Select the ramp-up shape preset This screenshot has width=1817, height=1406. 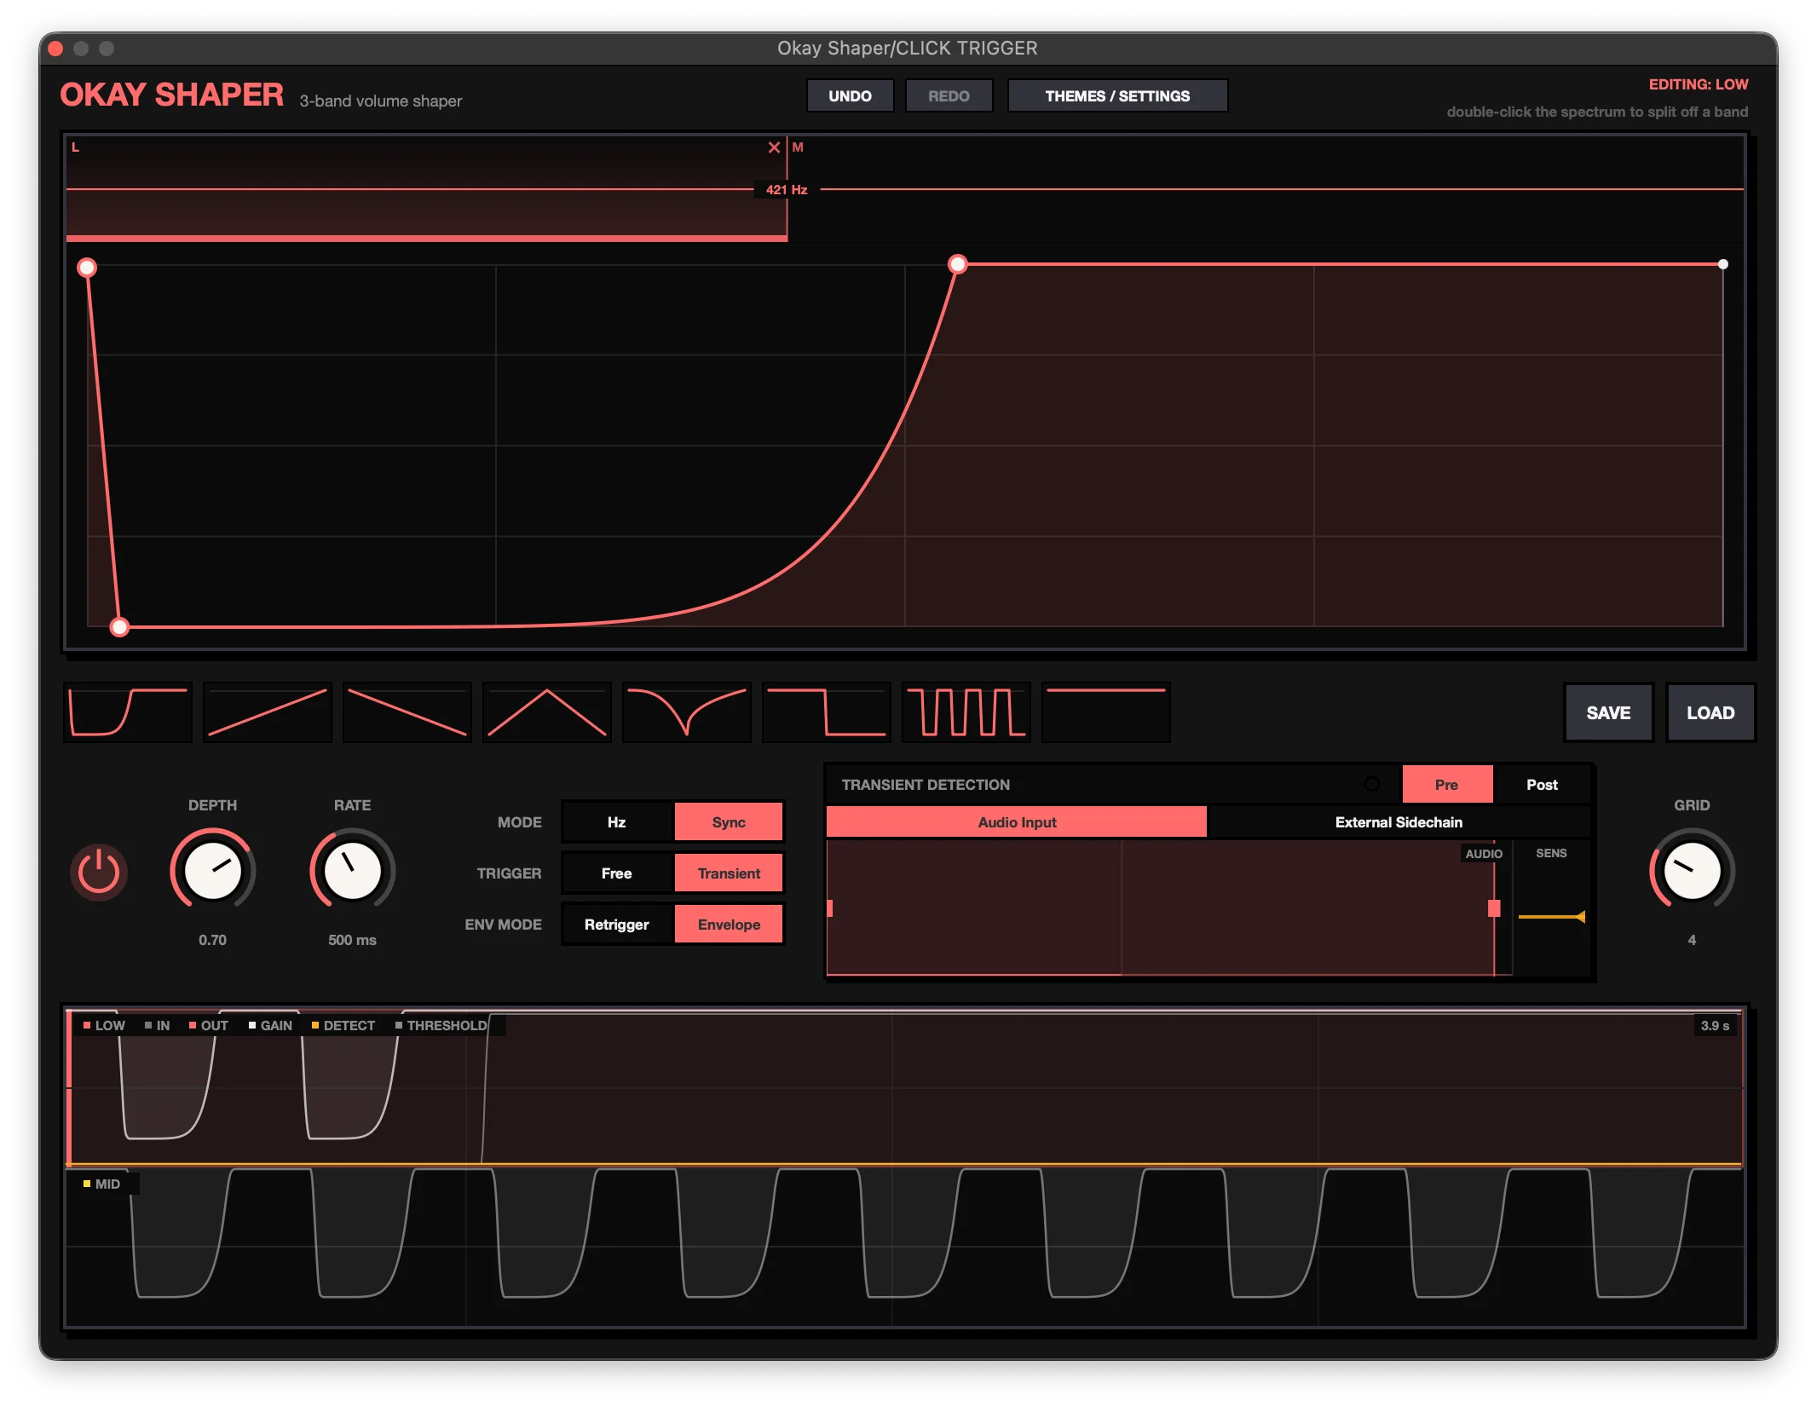[268, 712]
